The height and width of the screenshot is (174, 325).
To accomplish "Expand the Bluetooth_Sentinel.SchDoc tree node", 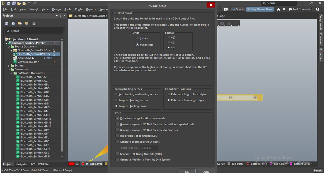I will (x=12, y=50).
